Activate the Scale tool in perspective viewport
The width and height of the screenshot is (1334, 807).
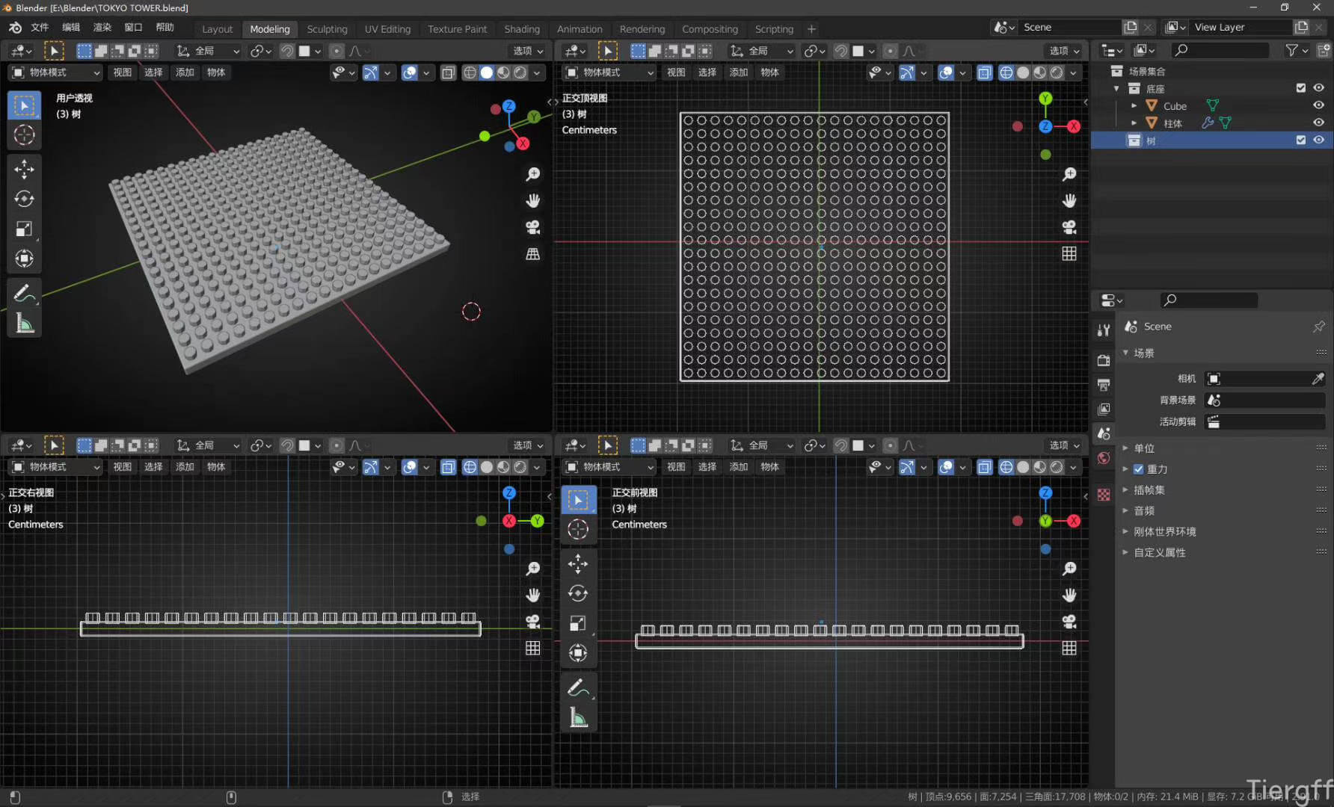click(x=24, y=229)
